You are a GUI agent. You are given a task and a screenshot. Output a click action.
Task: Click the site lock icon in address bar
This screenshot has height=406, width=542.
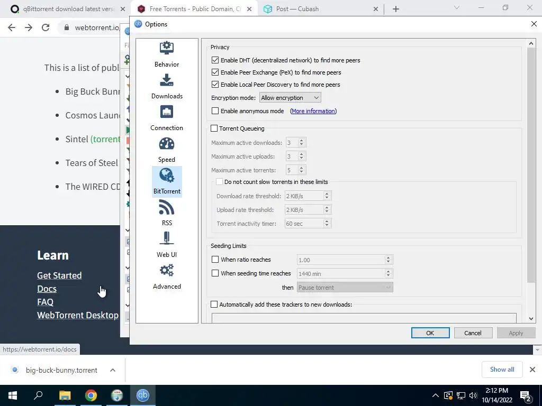point(67,27)
